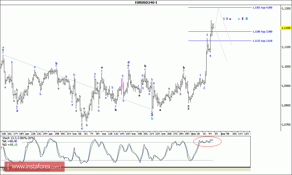Screen dimensions: 292x175
Task: Click the 1,1303 App 4,000 level label
Action: tap(262, 8)
